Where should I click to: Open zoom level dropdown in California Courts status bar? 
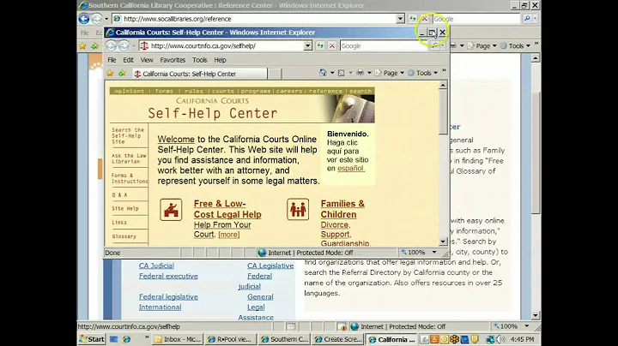(x=434, y=253)
